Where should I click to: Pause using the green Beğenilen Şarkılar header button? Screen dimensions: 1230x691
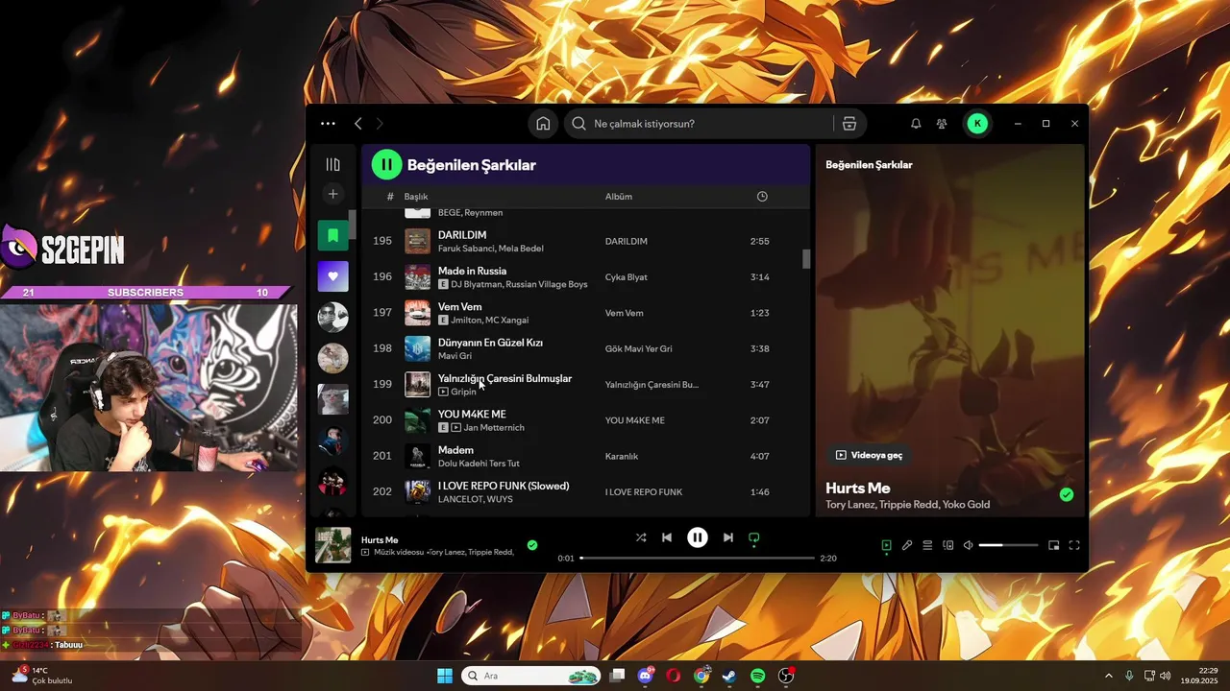(x=386, y=165)
